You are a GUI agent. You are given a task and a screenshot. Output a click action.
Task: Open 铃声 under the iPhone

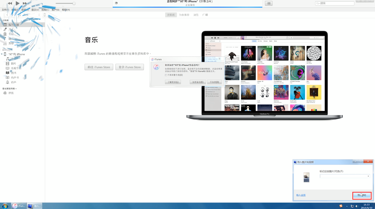pyautogui.click(x=13, y=82)
